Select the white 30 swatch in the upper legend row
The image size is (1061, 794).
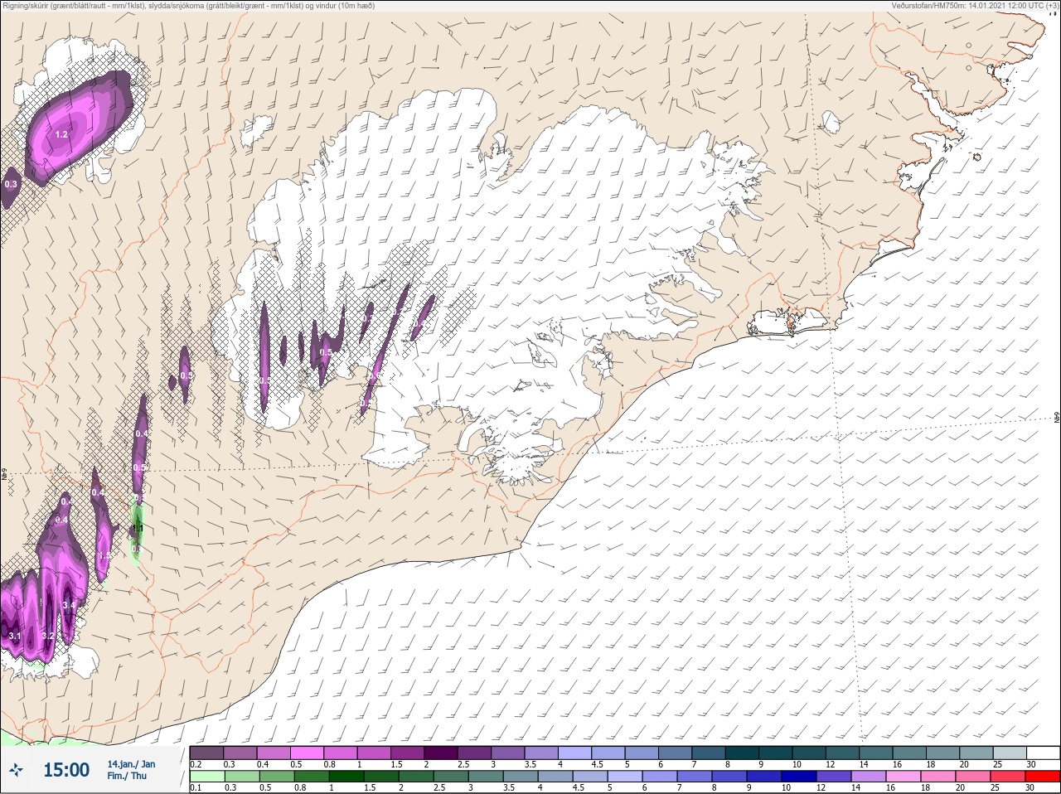[1043, 753]
